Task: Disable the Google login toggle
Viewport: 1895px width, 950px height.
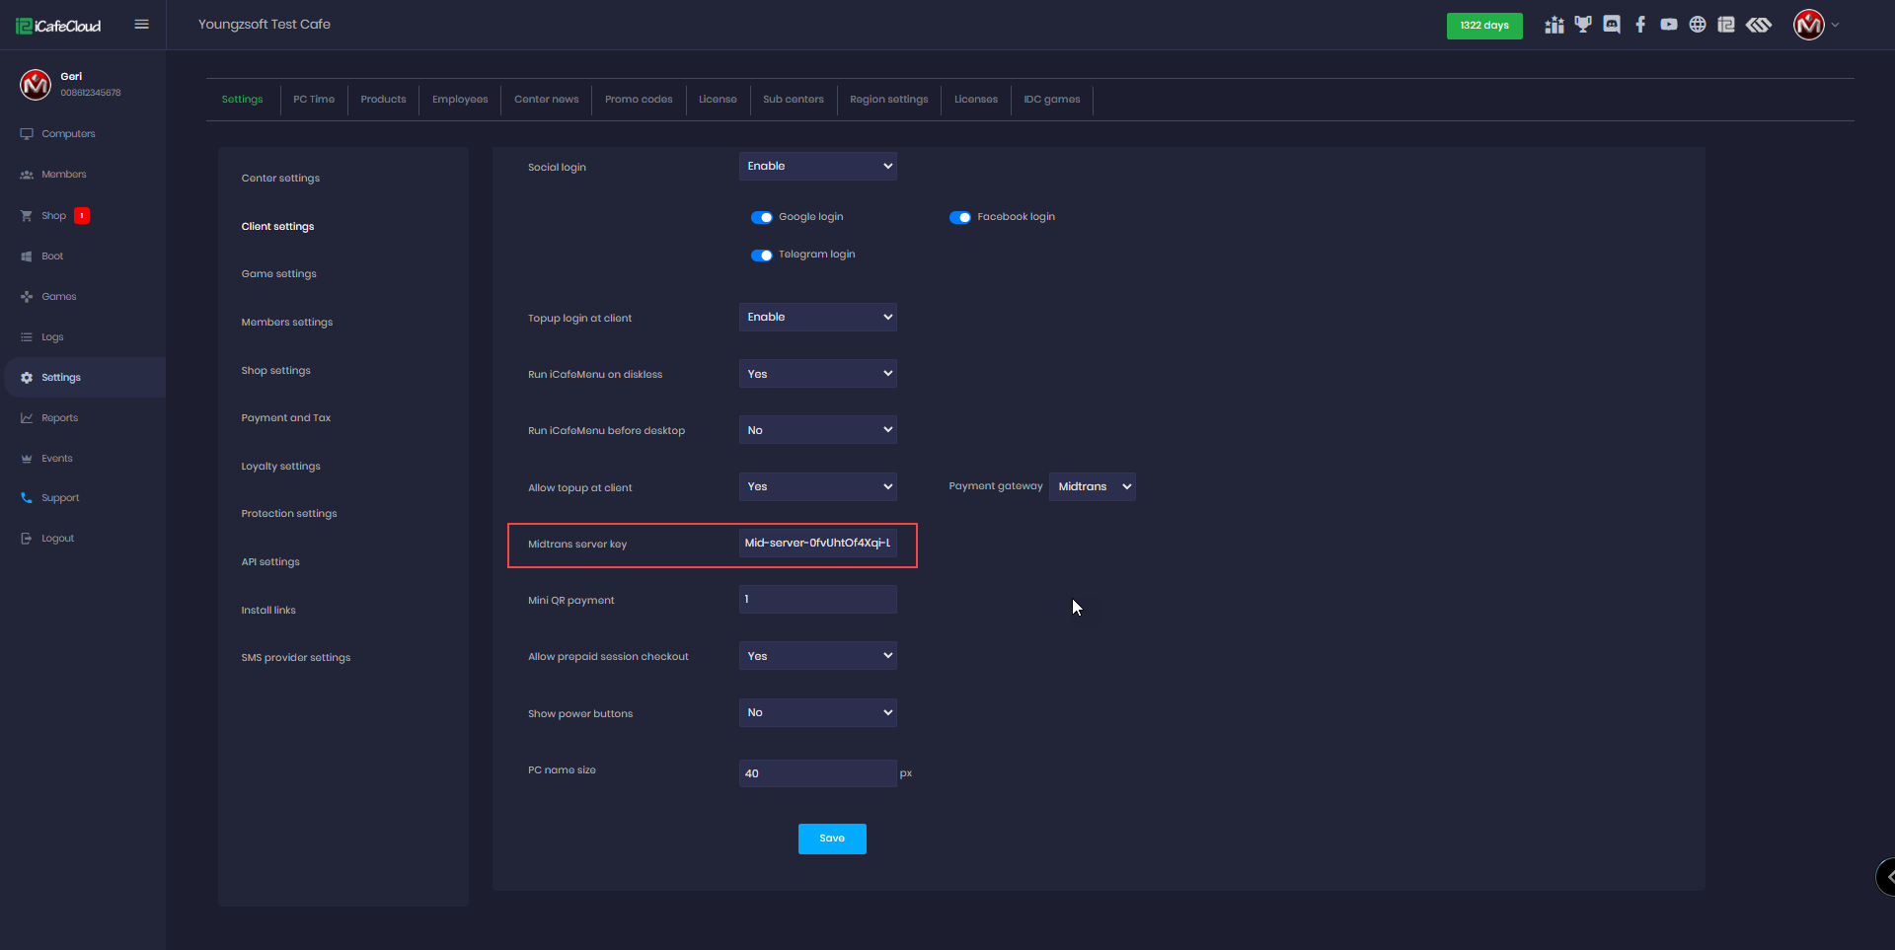Action: [x=762, y=217]
